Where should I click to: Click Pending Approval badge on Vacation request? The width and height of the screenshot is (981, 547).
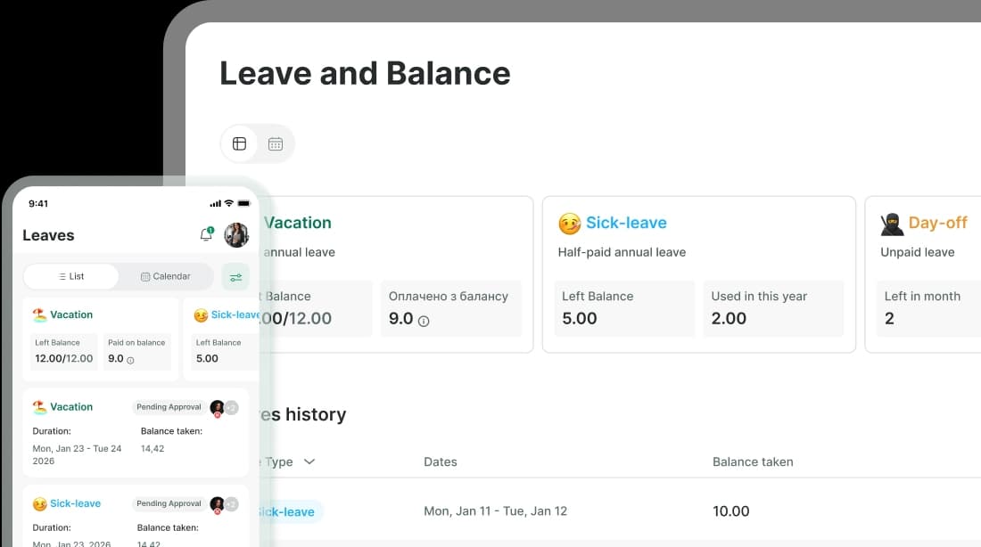coord(169,407)
